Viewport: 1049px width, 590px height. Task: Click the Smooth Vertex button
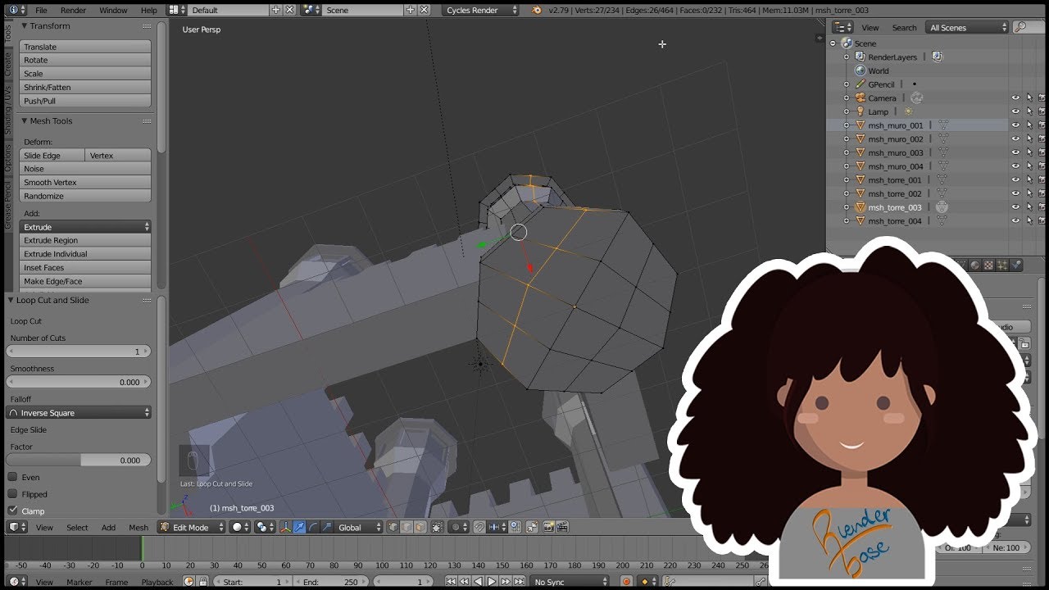pos(85,182)
